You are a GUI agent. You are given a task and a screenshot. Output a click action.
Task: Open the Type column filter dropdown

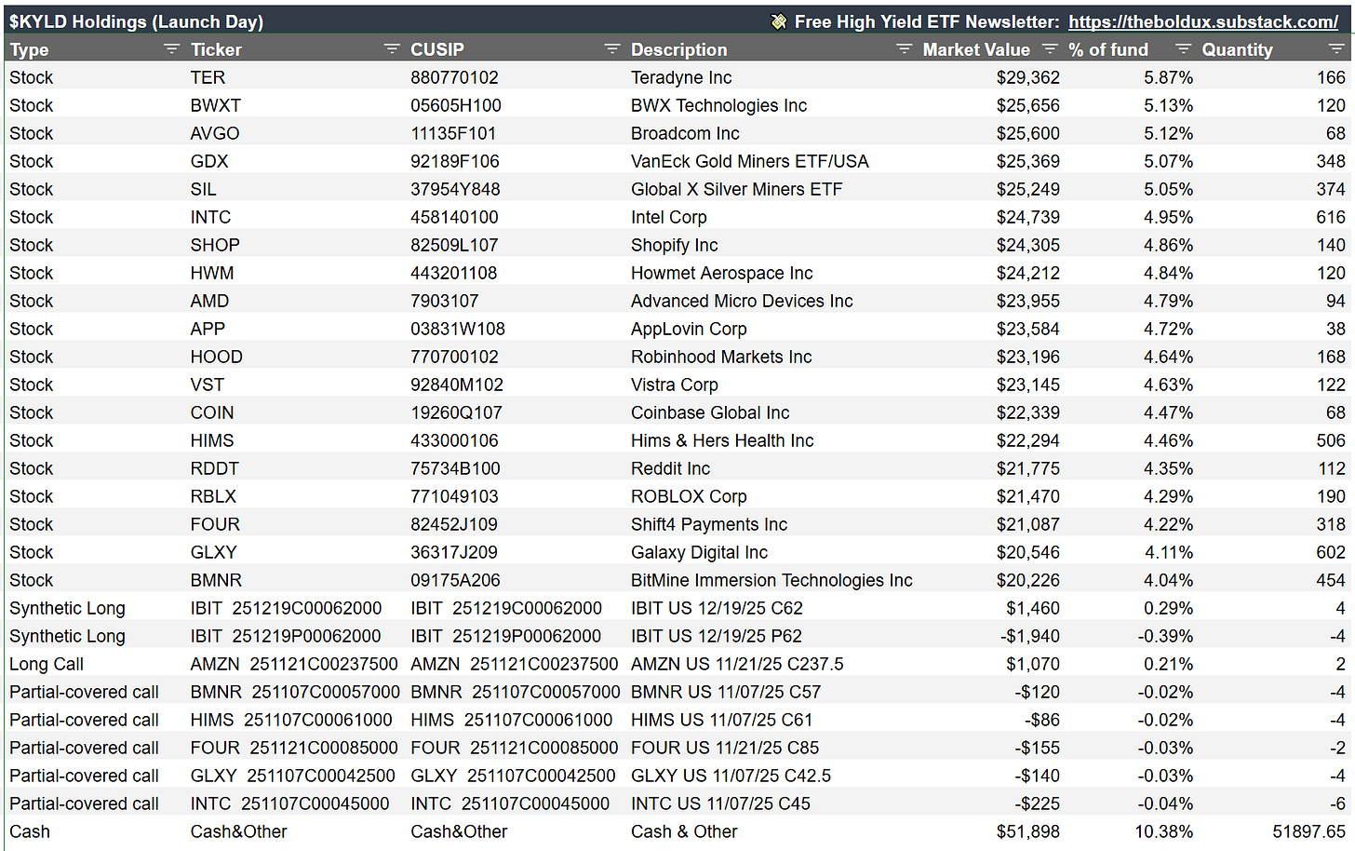click(171, 49)
